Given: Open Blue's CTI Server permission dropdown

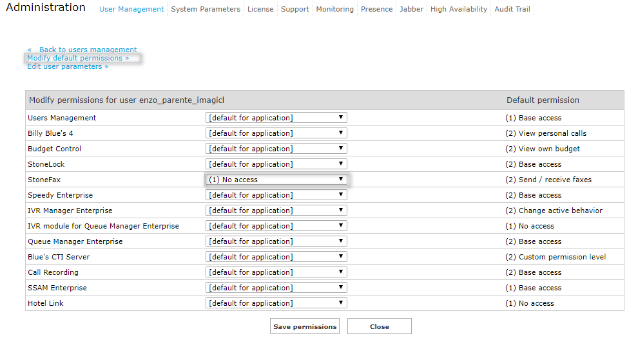Looking at the screenshot, I should (x=276, y=257).
